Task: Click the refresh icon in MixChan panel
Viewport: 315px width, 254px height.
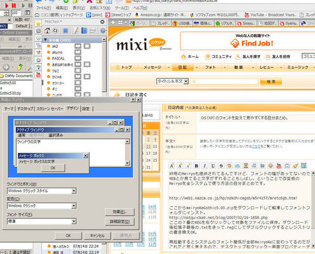Action: coord(55,31)
